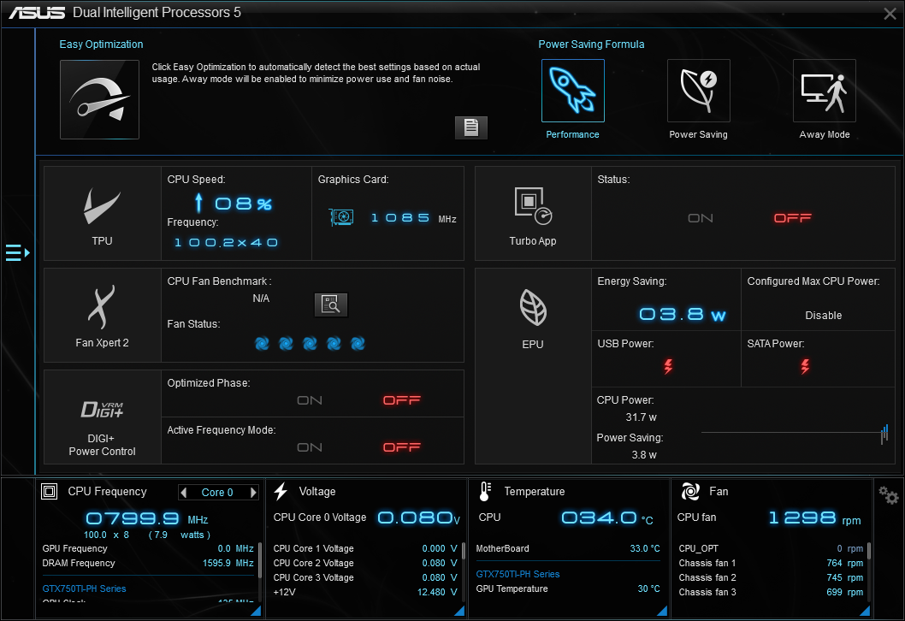Open the optimization report document icon
905x621 pixels.
[471, 127]
